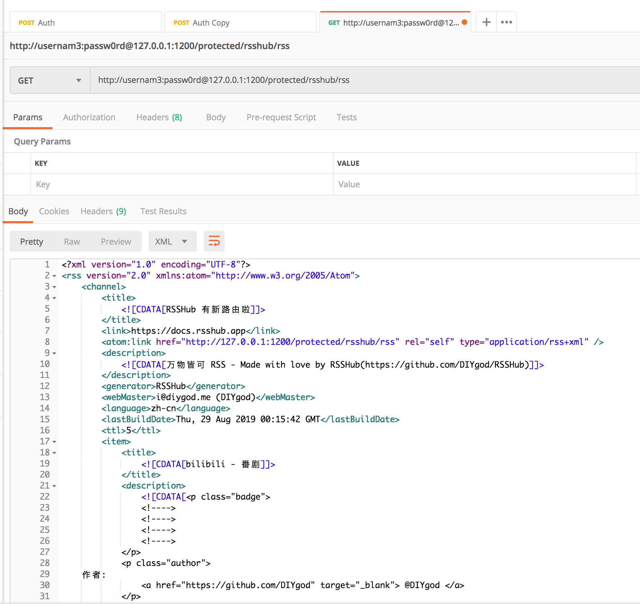The image size is (640, 604).
Task: Collapse the item element at line 17
Action: tap(54, 442)
